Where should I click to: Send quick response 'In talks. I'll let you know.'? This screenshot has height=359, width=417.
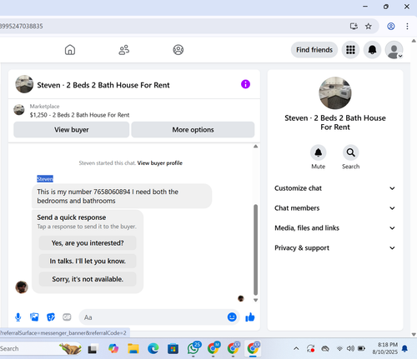tap(88, 261)
